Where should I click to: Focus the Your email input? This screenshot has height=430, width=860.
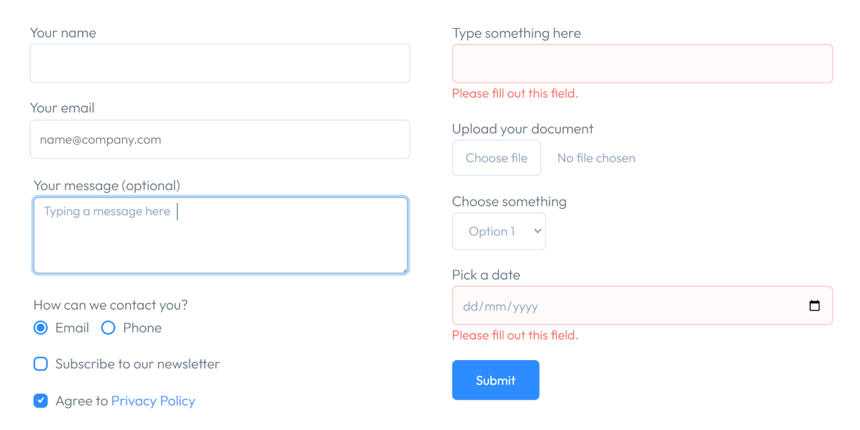click(220, 139)
